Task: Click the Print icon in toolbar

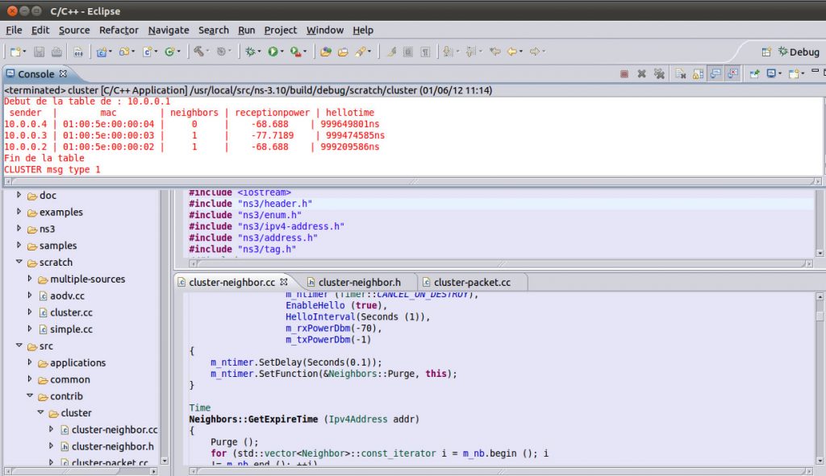Action: (57, 52)
